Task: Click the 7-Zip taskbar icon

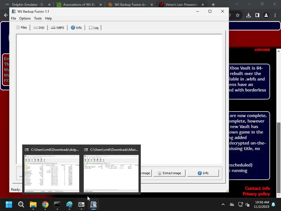Action: click(x=81, y=204)
